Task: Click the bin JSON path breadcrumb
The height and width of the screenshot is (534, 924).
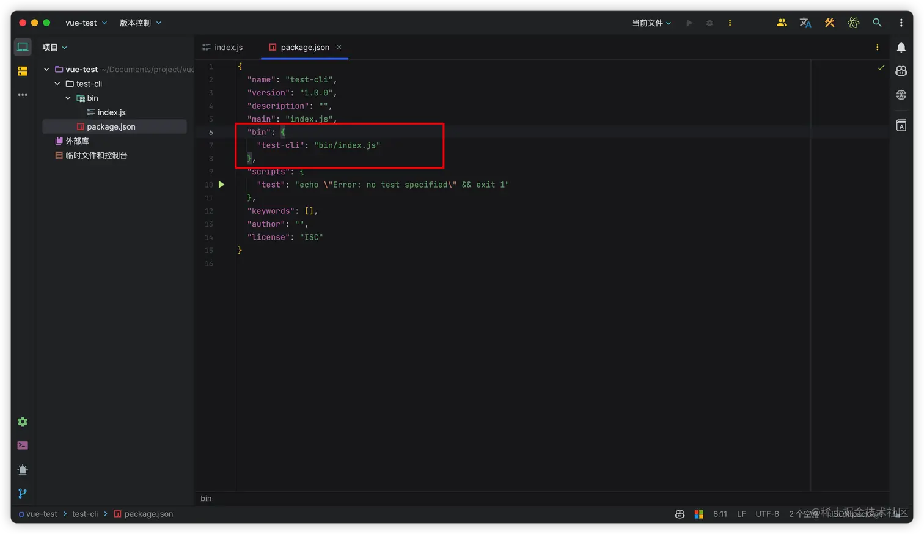Action: click(x=206, y=499)
